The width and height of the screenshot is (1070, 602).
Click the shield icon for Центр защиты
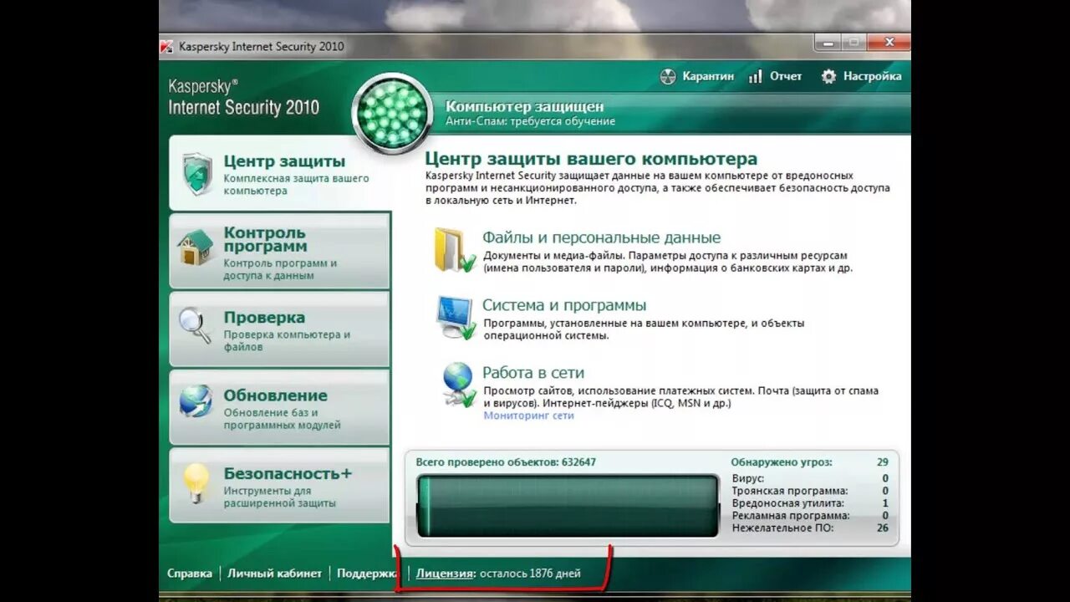click(197, 173)
